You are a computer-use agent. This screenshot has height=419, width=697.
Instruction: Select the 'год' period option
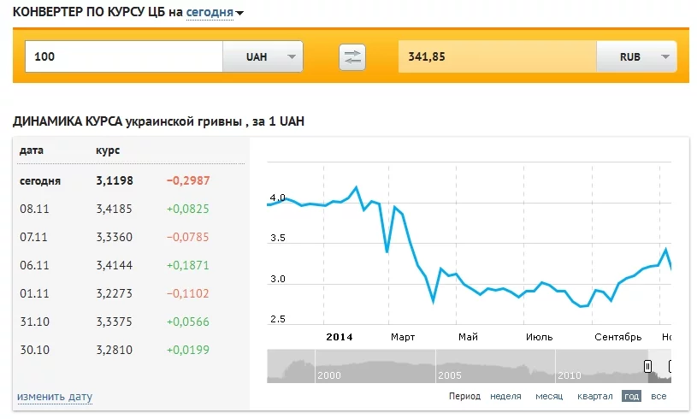click(631, 397)
